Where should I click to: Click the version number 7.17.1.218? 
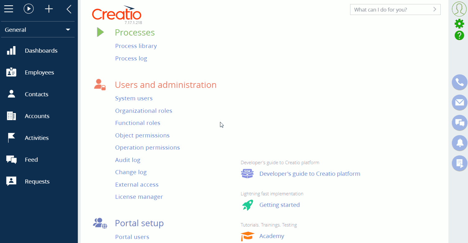coord(133,23)
